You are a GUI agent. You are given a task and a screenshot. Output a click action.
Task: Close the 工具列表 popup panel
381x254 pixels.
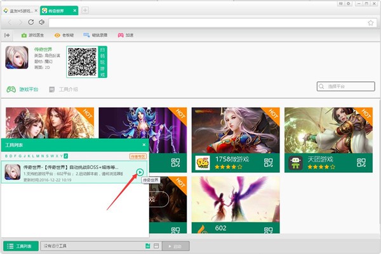[144, 144]
